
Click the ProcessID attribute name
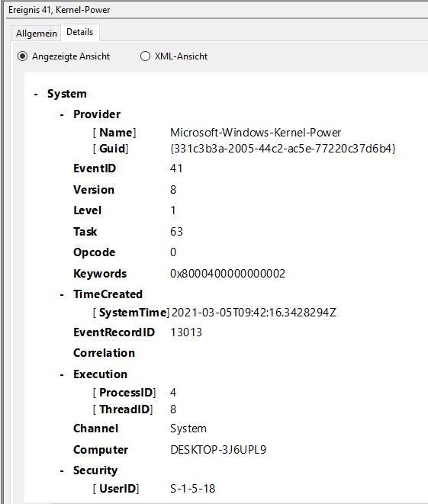tap(126, 393)
